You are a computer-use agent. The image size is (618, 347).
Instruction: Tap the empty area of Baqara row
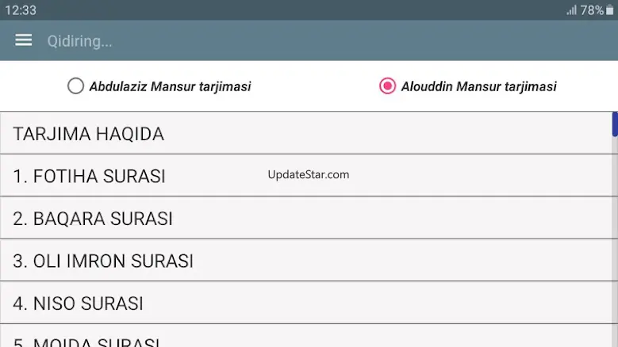394,218
